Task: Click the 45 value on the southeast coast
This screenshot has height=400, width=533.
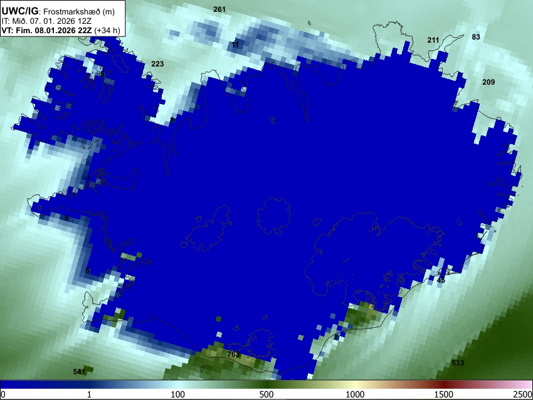Action: tap(441, 280)
